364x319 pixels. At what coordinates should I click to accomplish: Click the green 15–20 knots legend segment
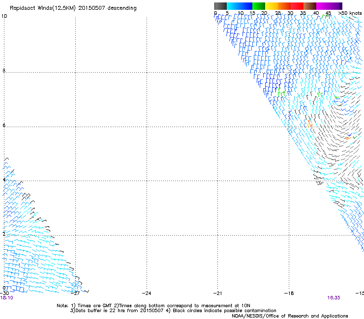pyautogui.click(x=259, y=6)
